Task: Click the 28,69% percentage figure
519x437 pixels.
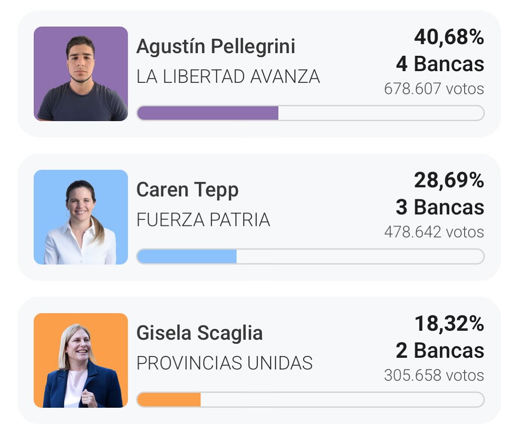Action: tap(449, 180)
